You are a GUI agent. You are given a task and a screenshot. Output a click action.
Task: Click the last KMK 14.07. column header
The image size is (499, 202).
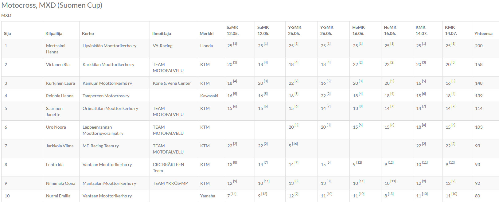pyautogui.click(x=451, y=30)
